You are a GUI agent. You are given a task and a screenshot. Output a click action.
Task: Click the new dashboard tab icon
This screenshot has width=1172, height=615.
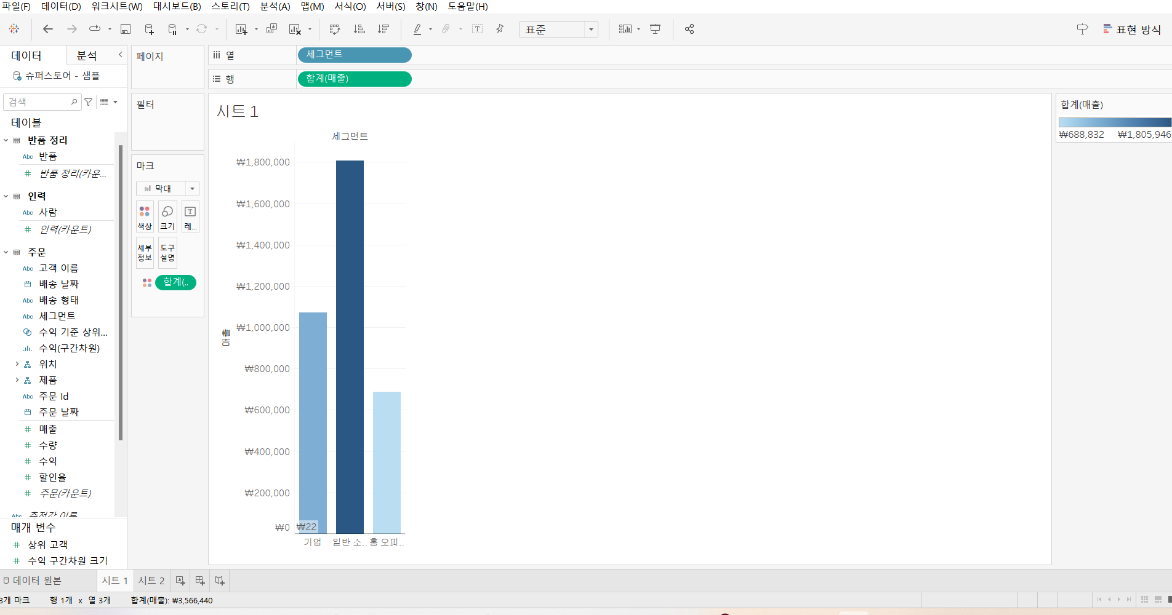(x=200, y=581)
